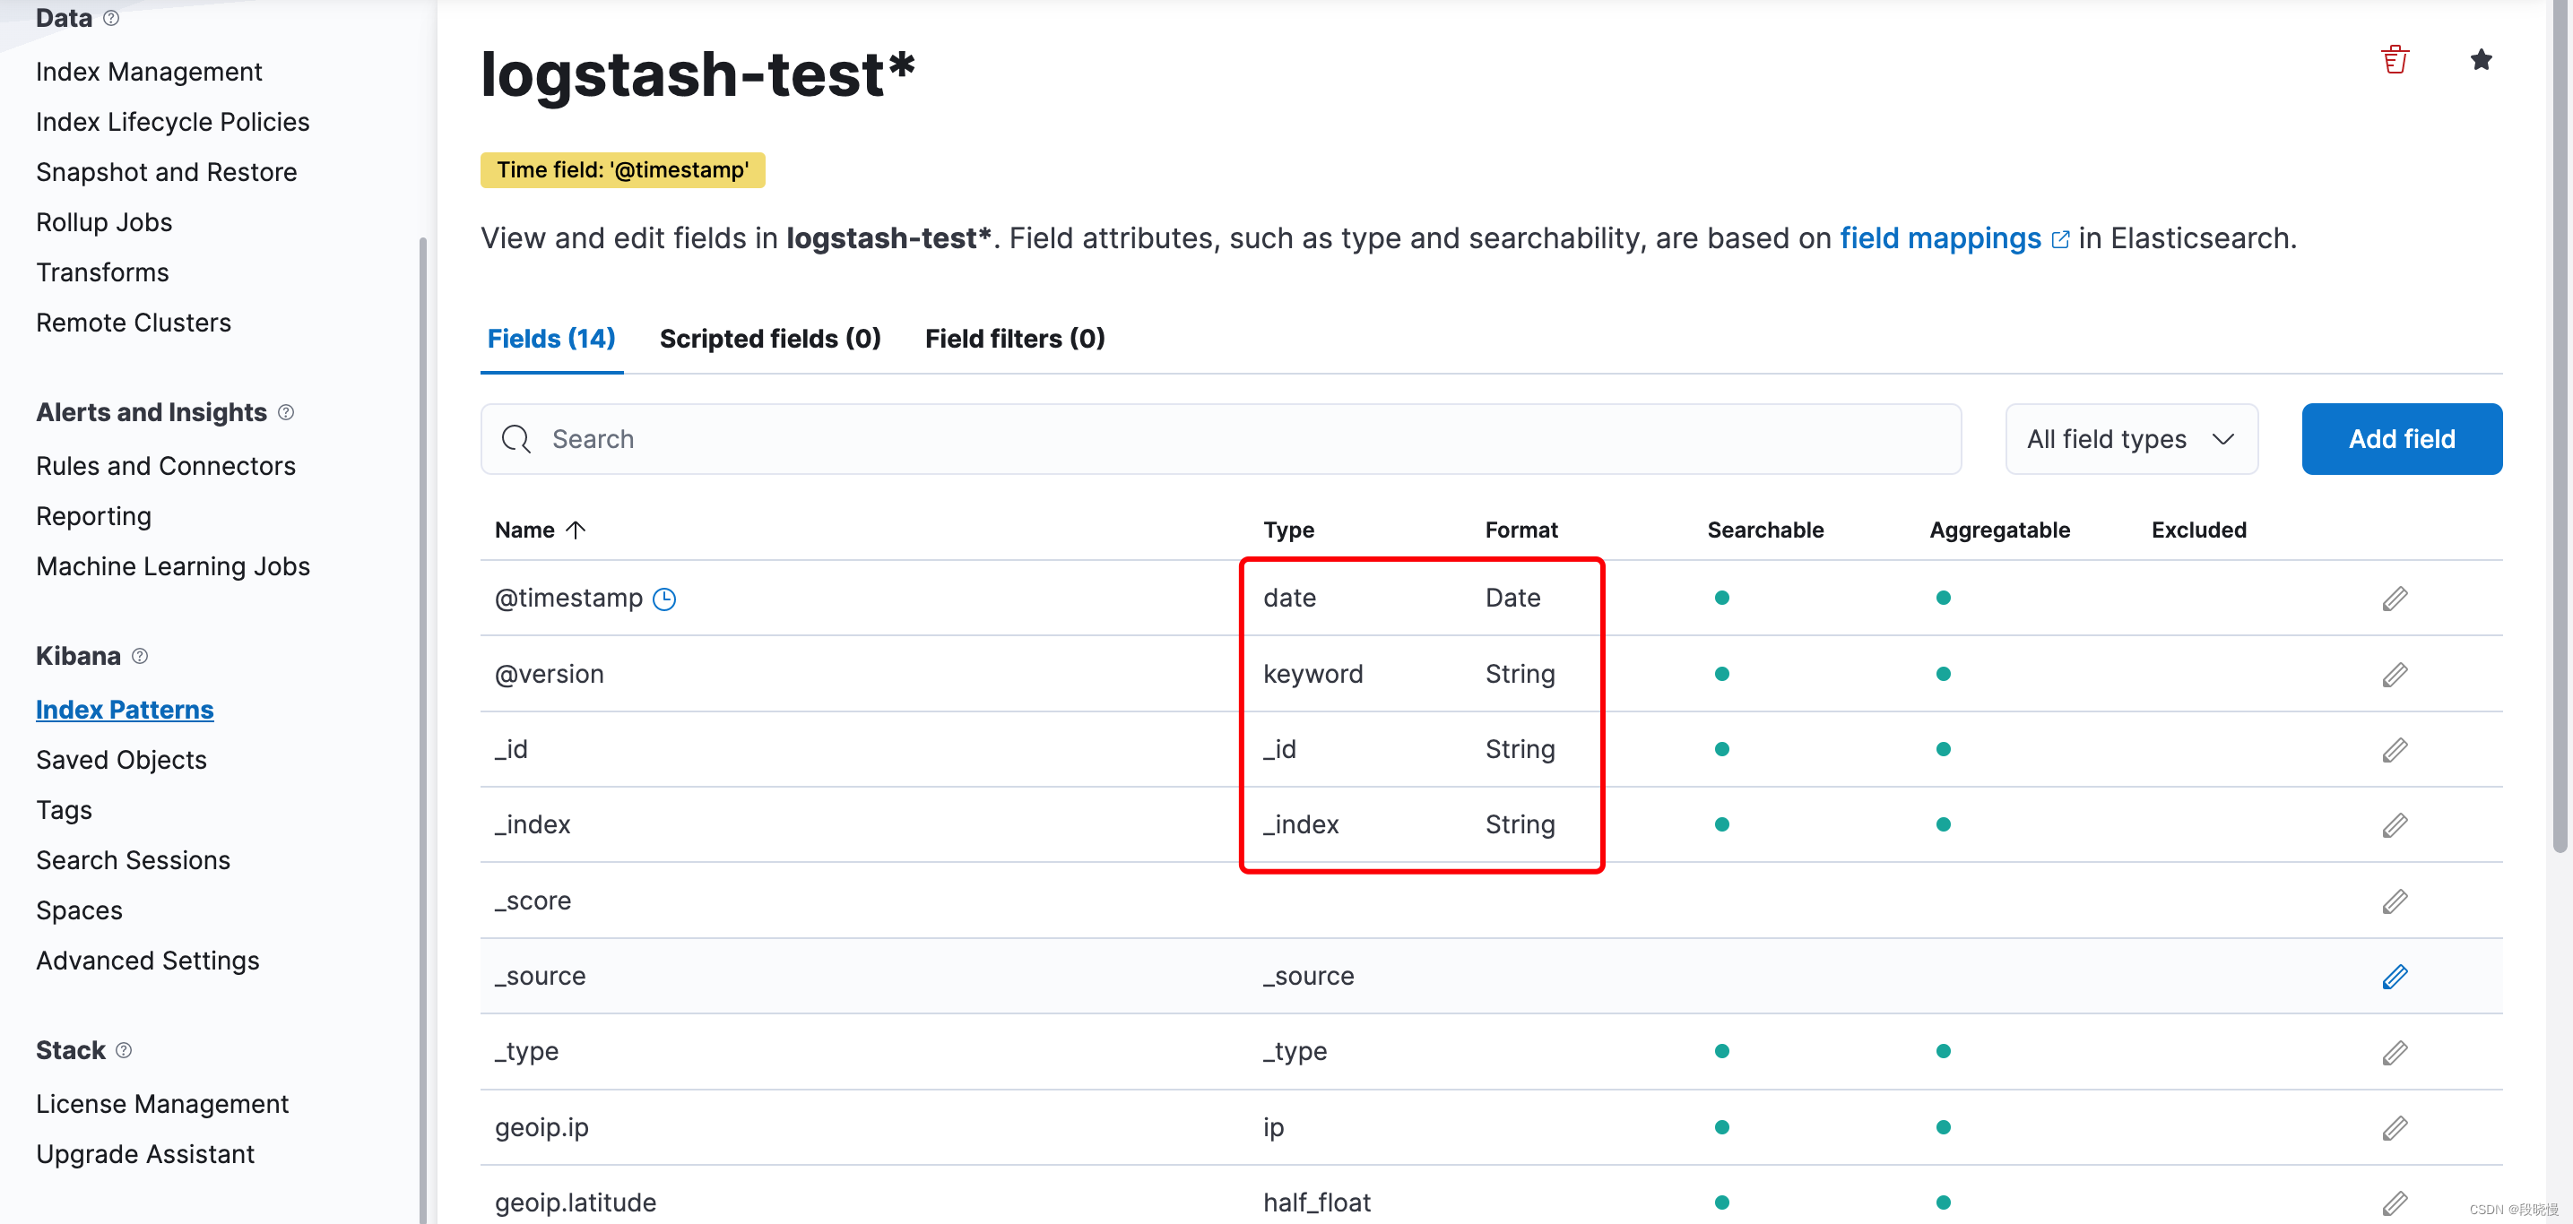The width and height of the screenshot is (2573, 1224).
Task: Edit the _score field with pencil icon
Action: (2395, 901)
